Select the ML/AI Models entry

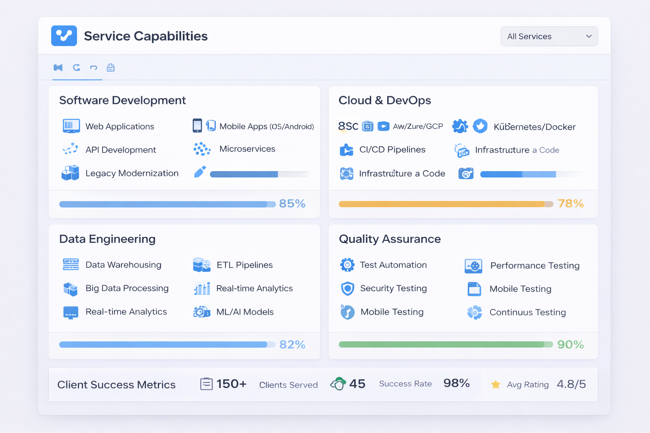point(245,312)
